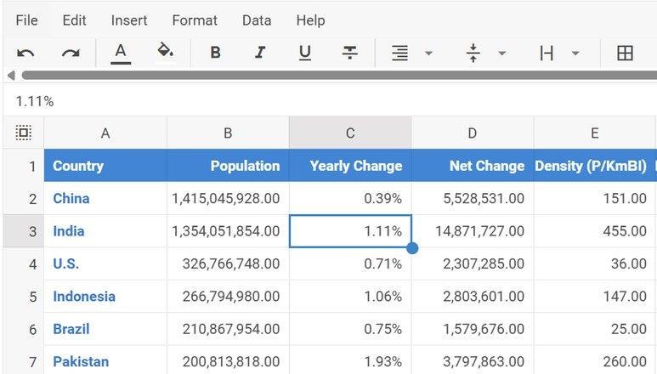
Task: Click the Net Change header cell
Action: click(x=473, y=166)
